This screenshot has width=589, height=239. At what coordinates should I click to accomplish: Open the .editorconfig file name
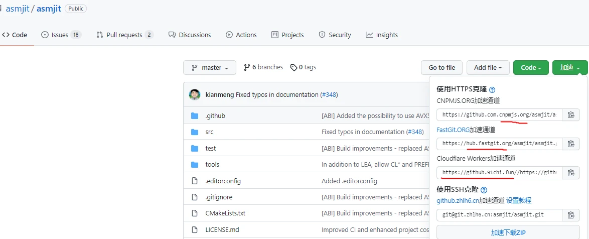223,181
